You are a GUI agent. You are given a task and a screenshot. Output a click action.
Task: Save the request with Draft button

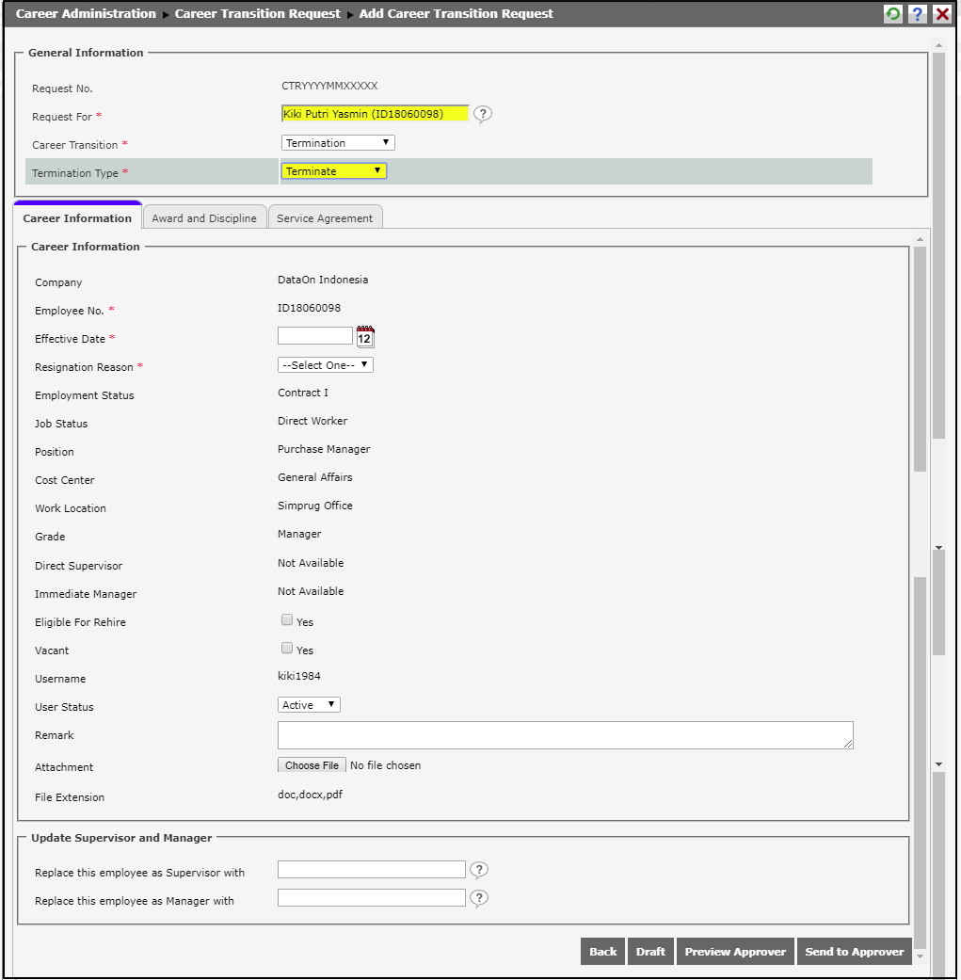click(650, 952)
